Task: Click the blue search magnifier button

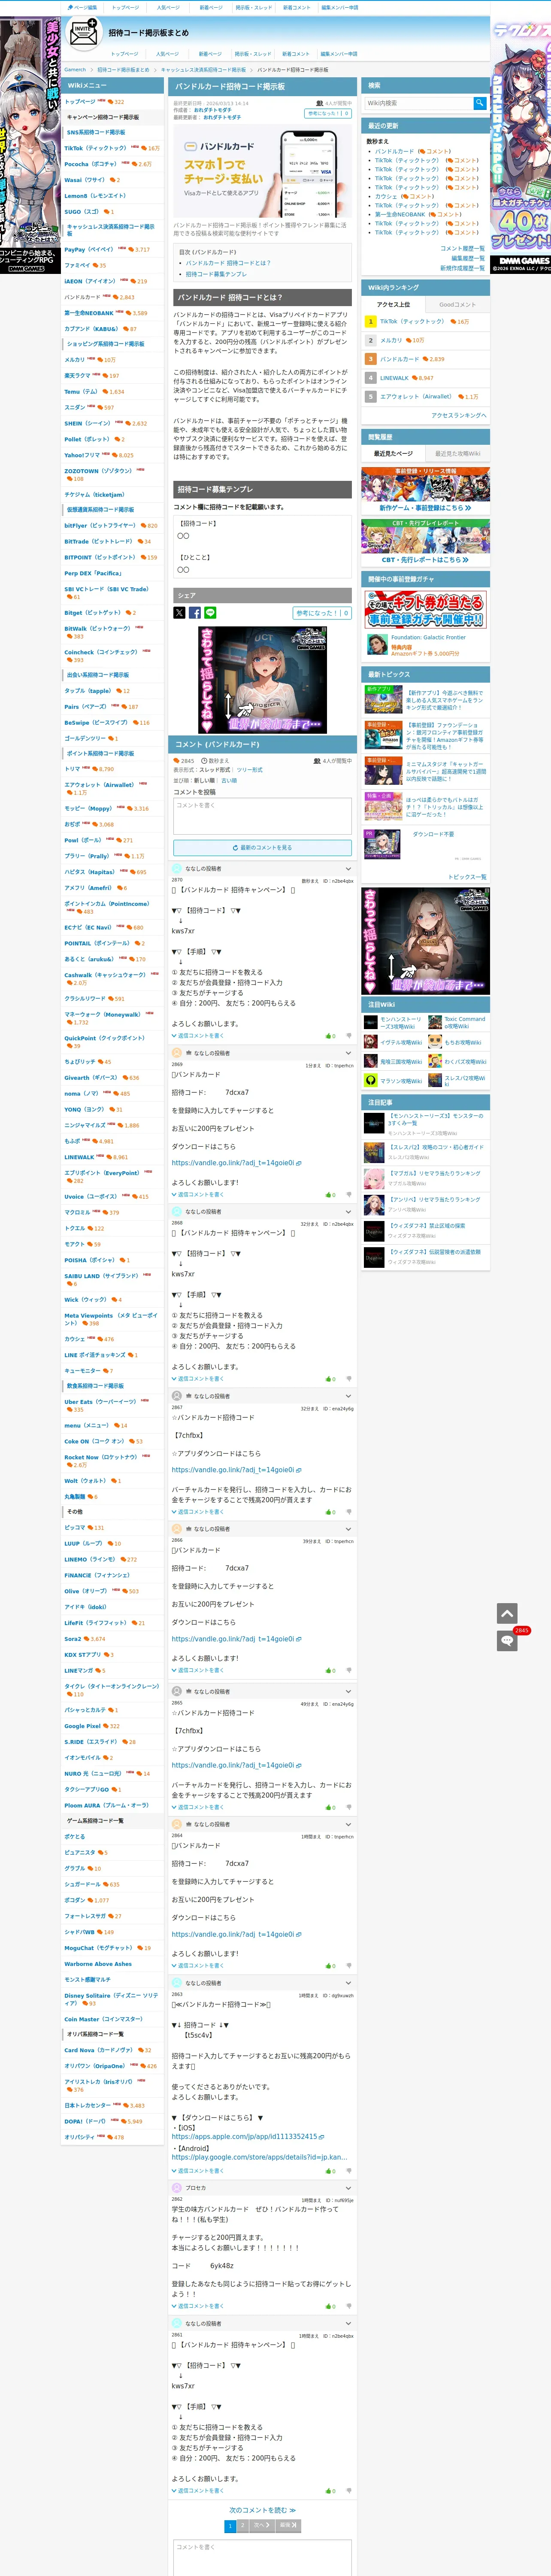Action: (x=480, y=103)
